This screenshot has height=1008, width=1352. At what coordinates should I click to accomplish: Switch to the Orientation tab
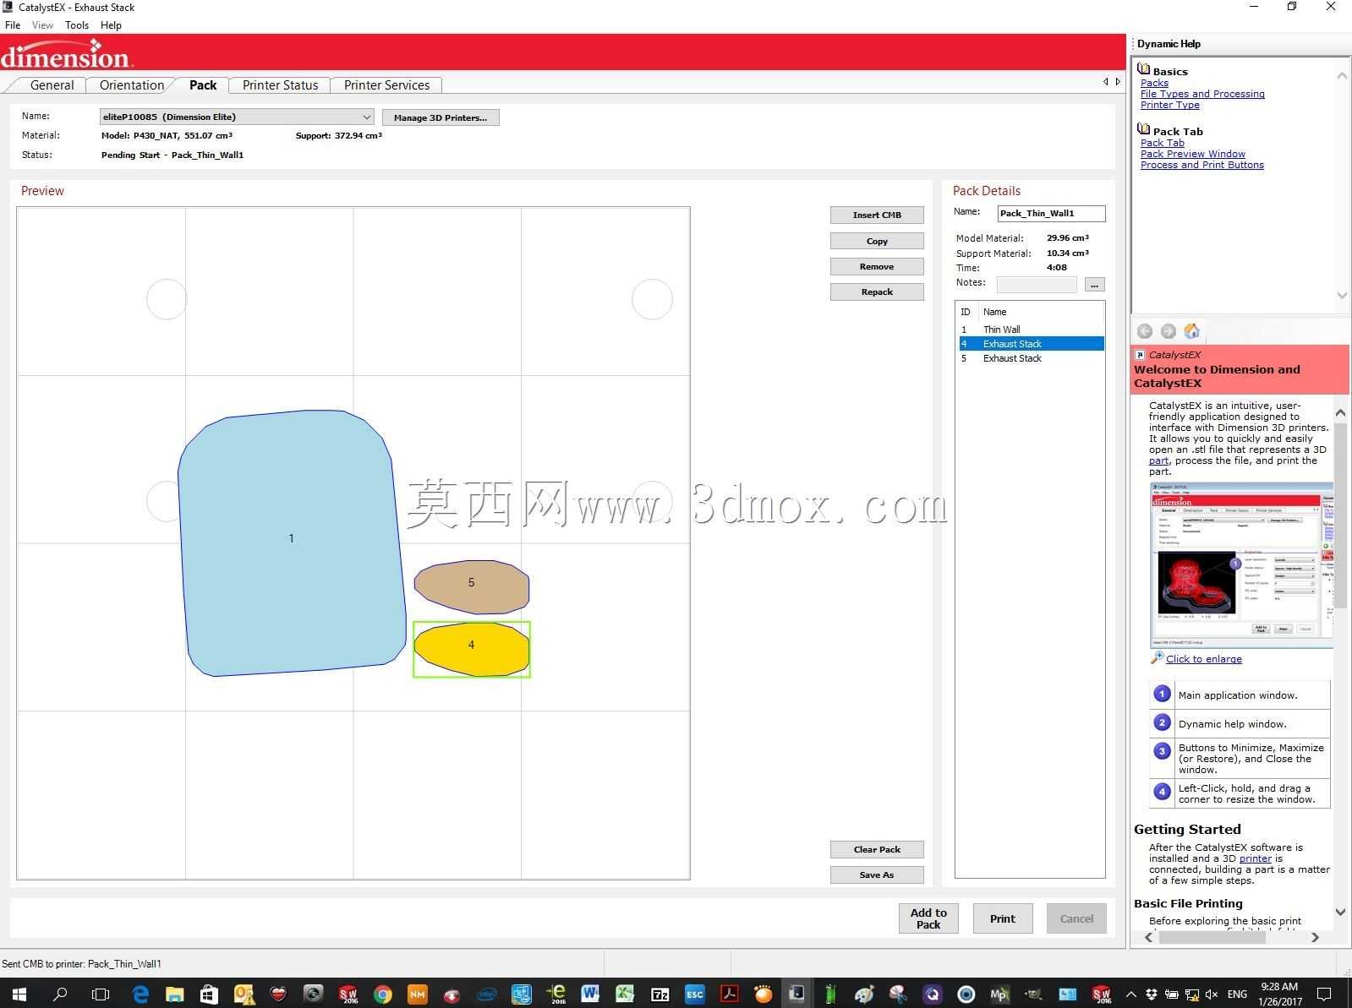(132, 84)
